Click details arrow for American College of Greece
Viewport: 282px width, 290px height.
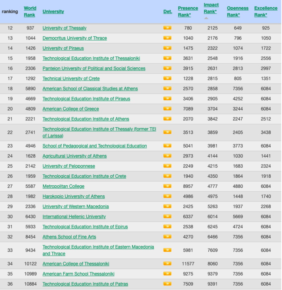coord(167,108)
